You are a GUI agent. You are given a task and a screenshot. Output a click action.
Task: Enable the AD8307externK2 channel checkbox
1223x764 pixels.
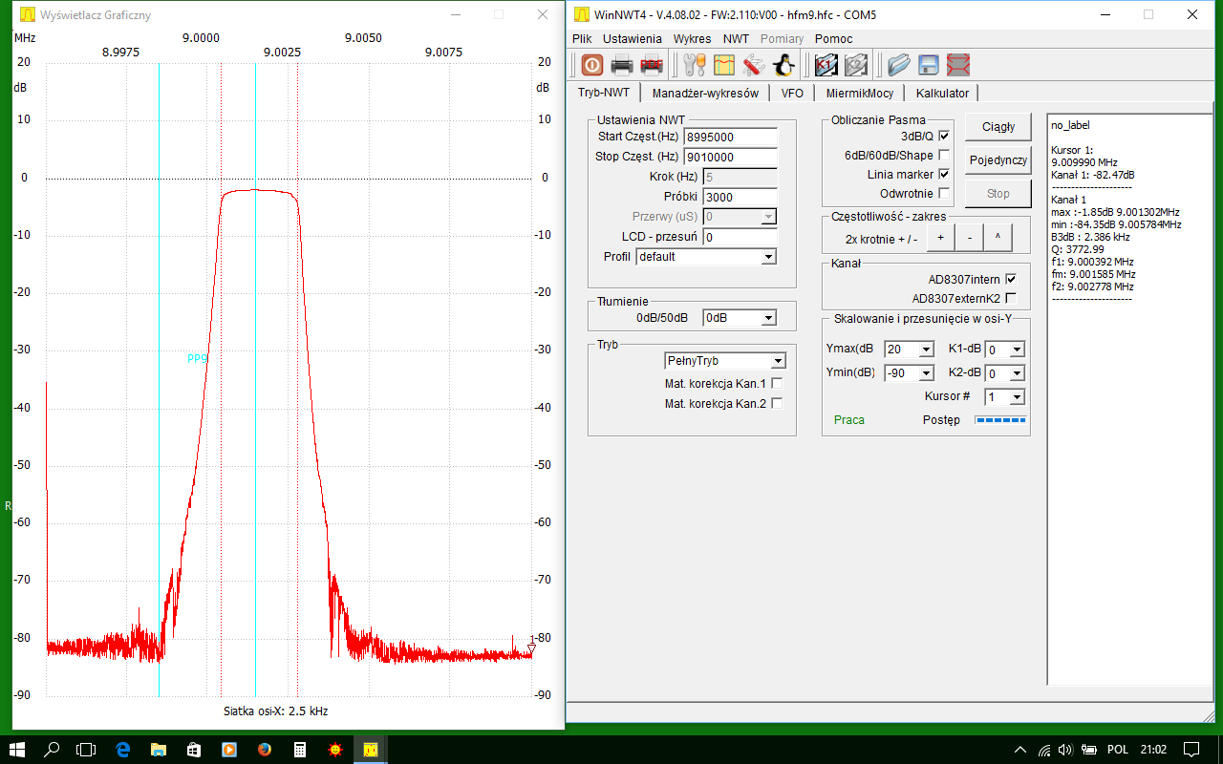pos(1011,299)
